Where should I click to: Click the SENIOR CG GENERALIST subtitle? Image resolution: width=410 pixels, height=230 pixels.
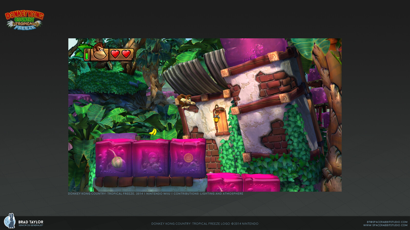click(x=31, y=225)
